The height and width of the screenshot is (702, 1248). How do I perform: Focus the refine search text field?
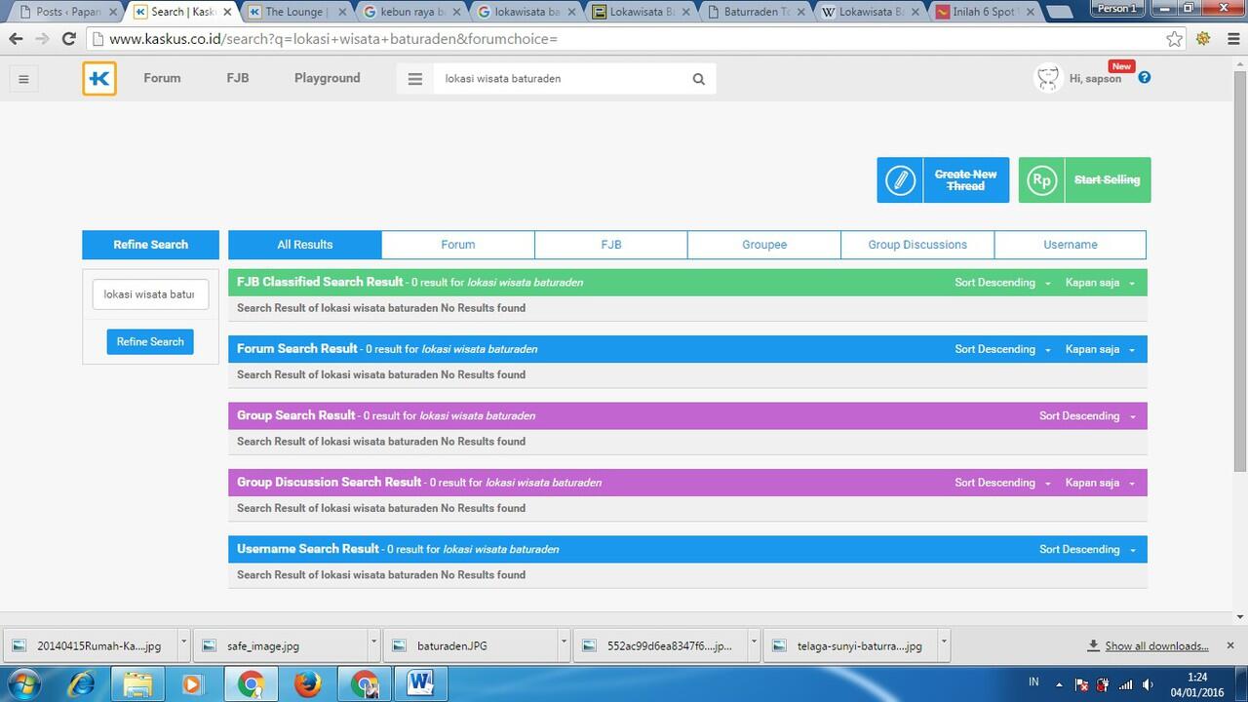[150, 294]
